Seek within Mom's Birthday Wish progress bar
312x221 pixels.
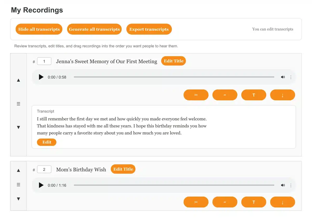(x=174, y=185)
